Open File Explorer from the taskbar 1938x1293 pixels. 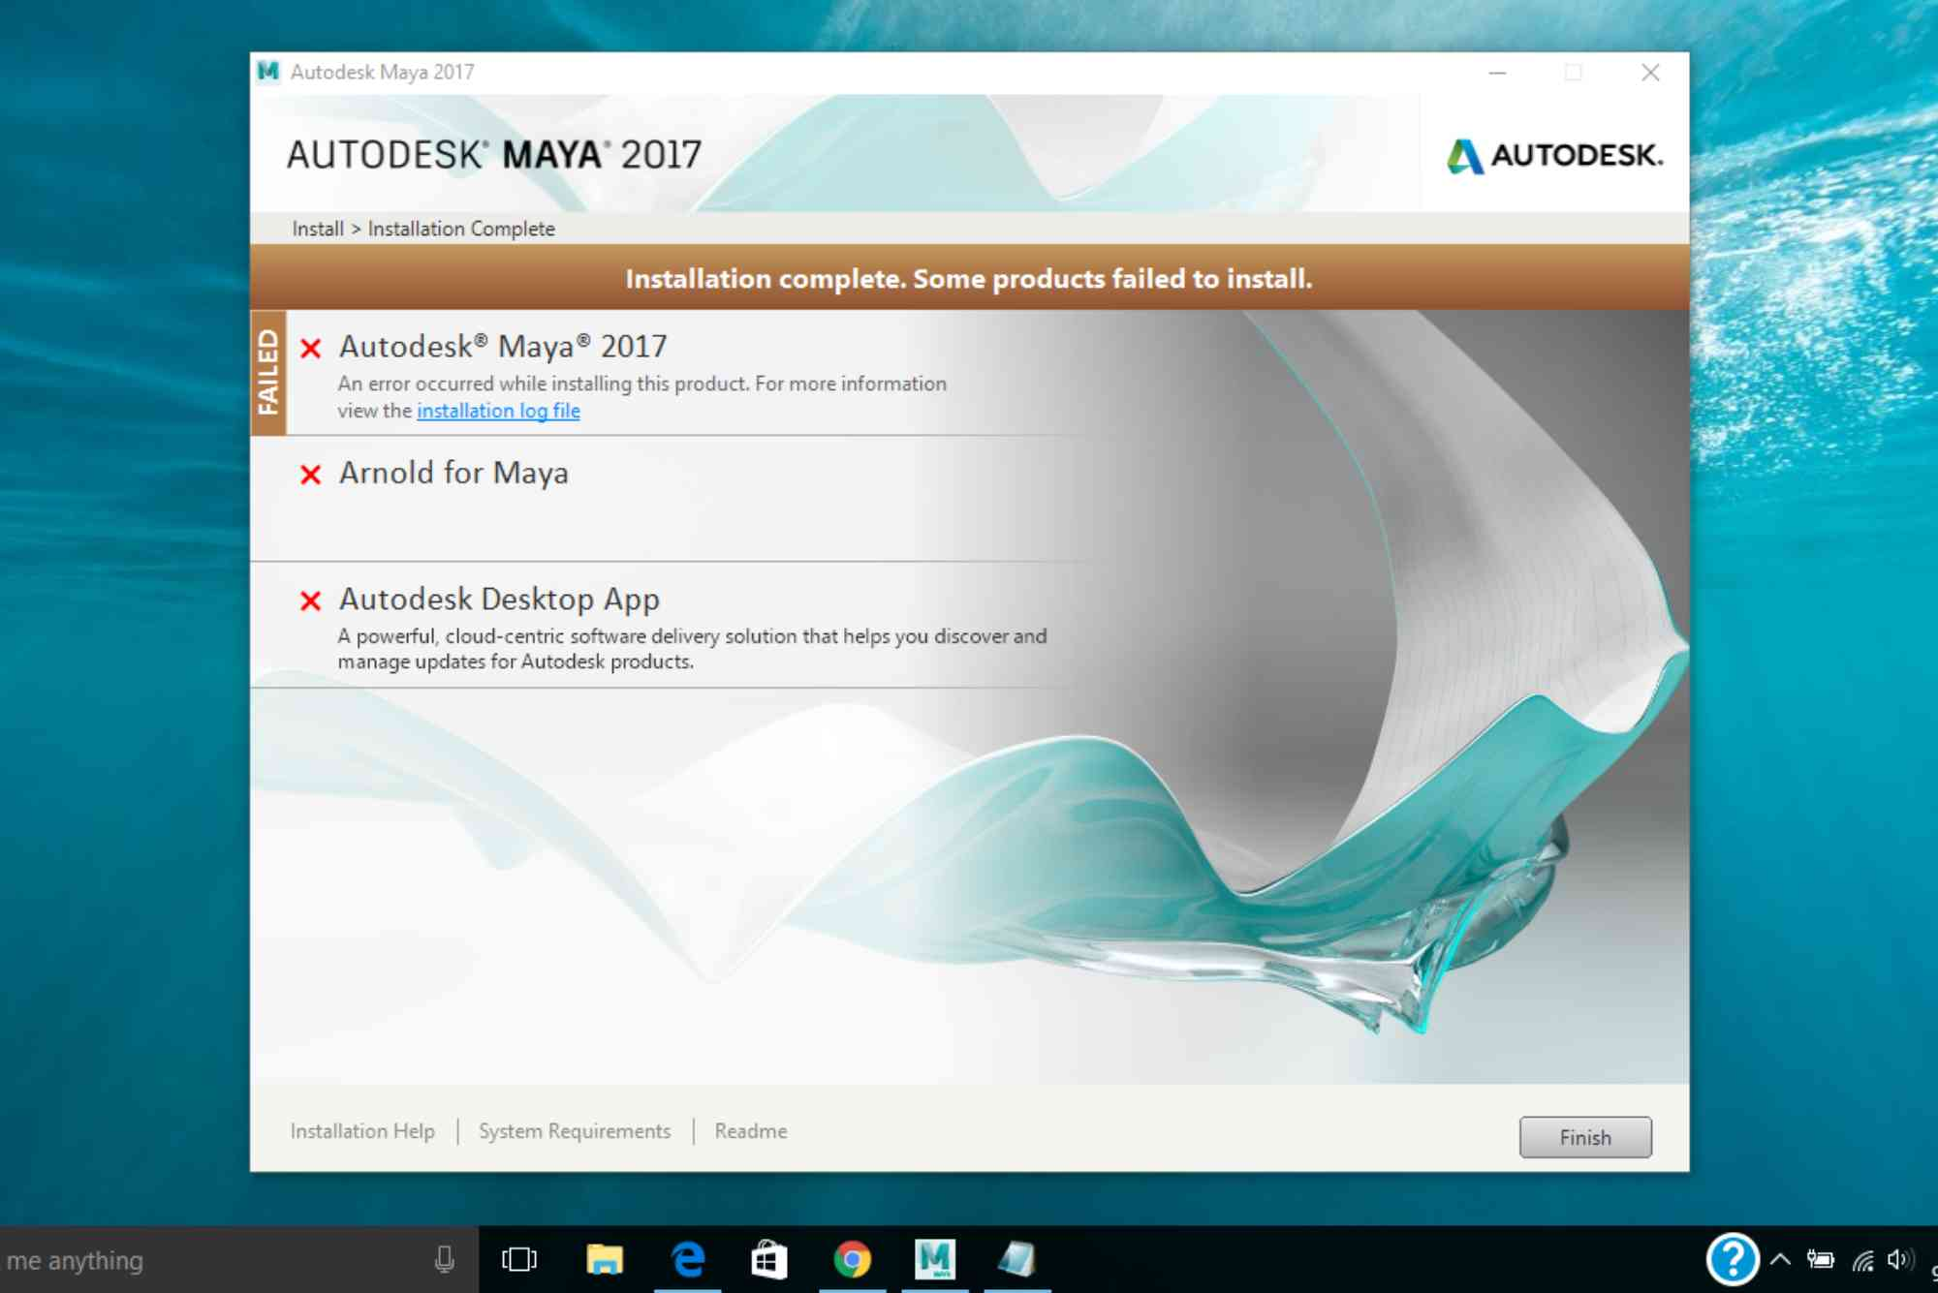607,1259
